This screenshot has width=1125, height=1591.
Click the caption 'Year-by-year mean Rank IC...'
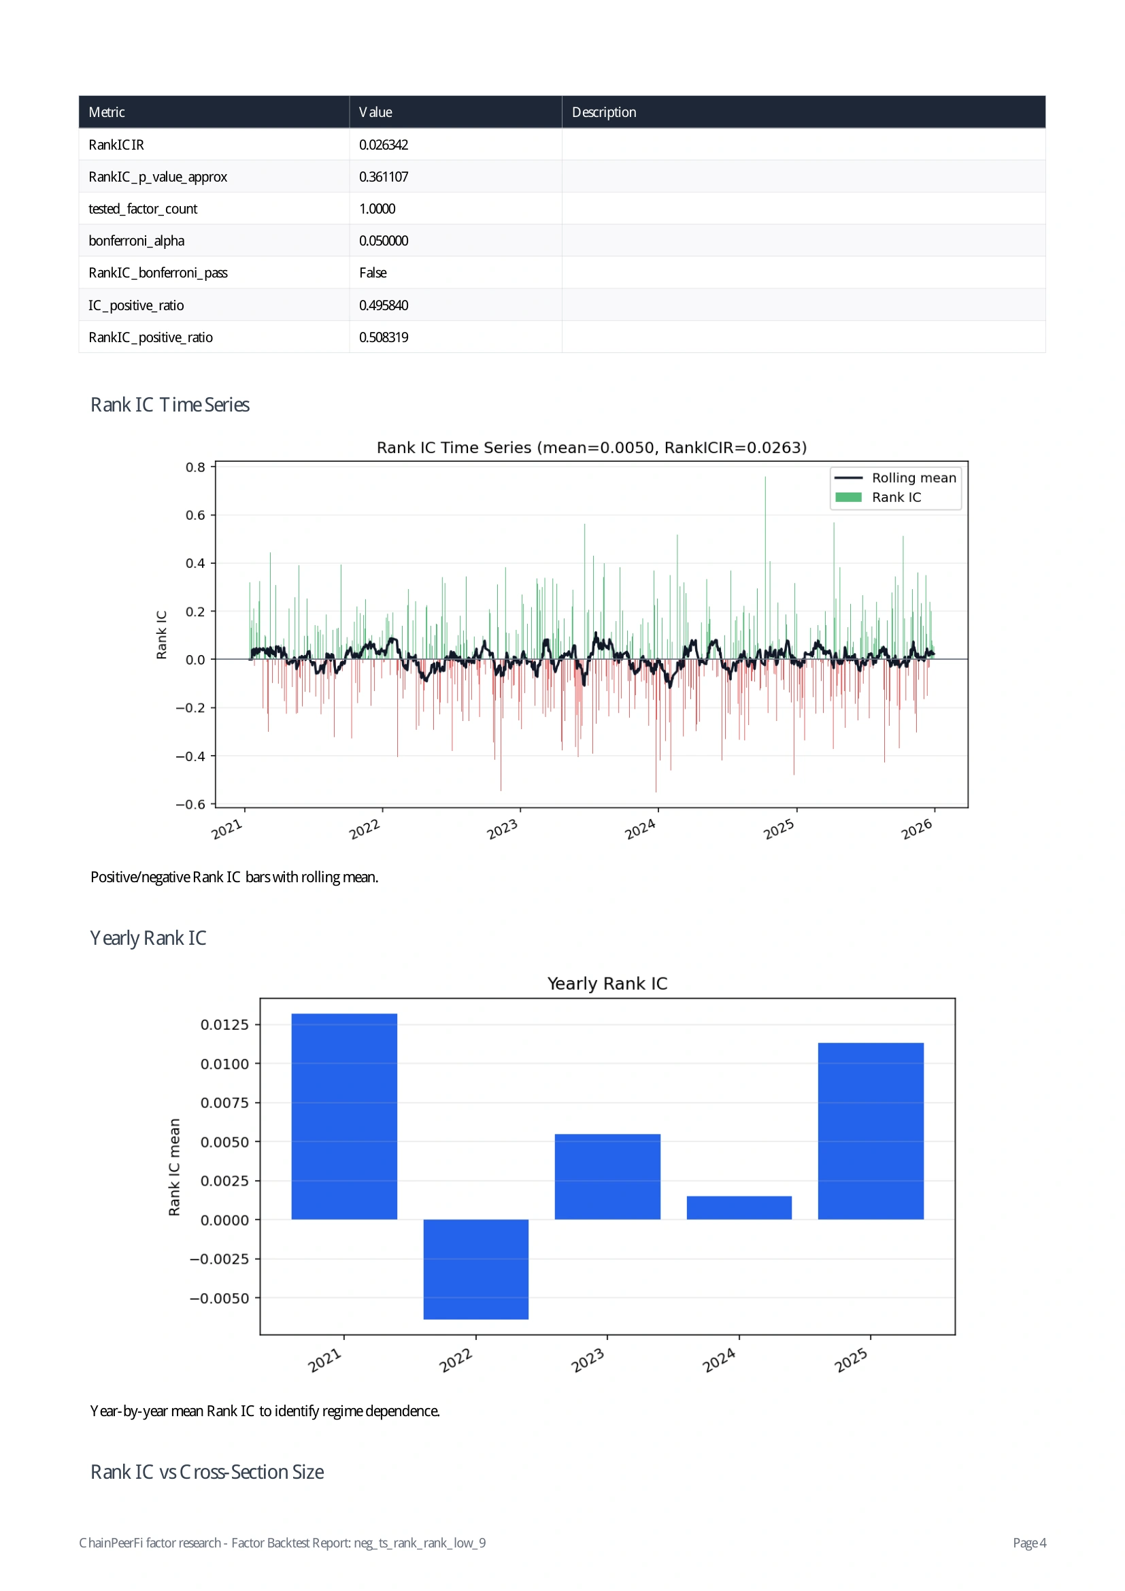(265, 1411)
